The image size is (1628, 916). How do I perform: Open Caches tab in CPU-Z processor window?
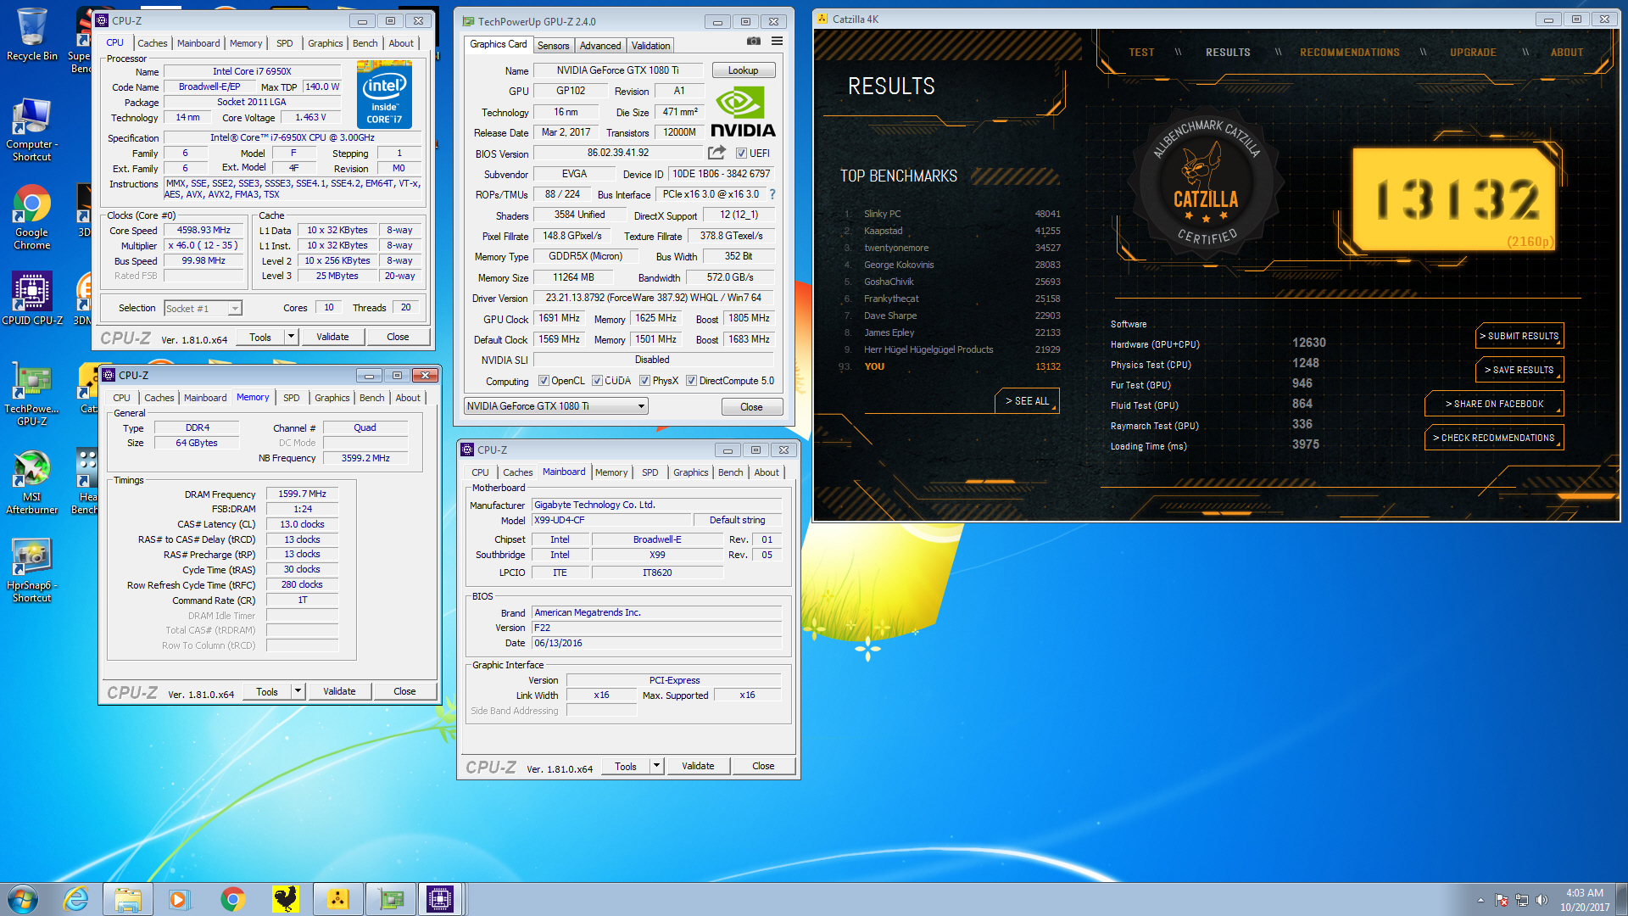click(153, 43)
